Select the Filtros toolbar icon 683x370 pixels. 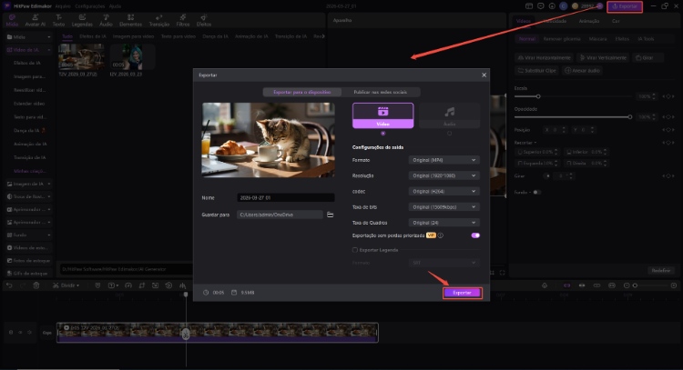coord(181,19)
